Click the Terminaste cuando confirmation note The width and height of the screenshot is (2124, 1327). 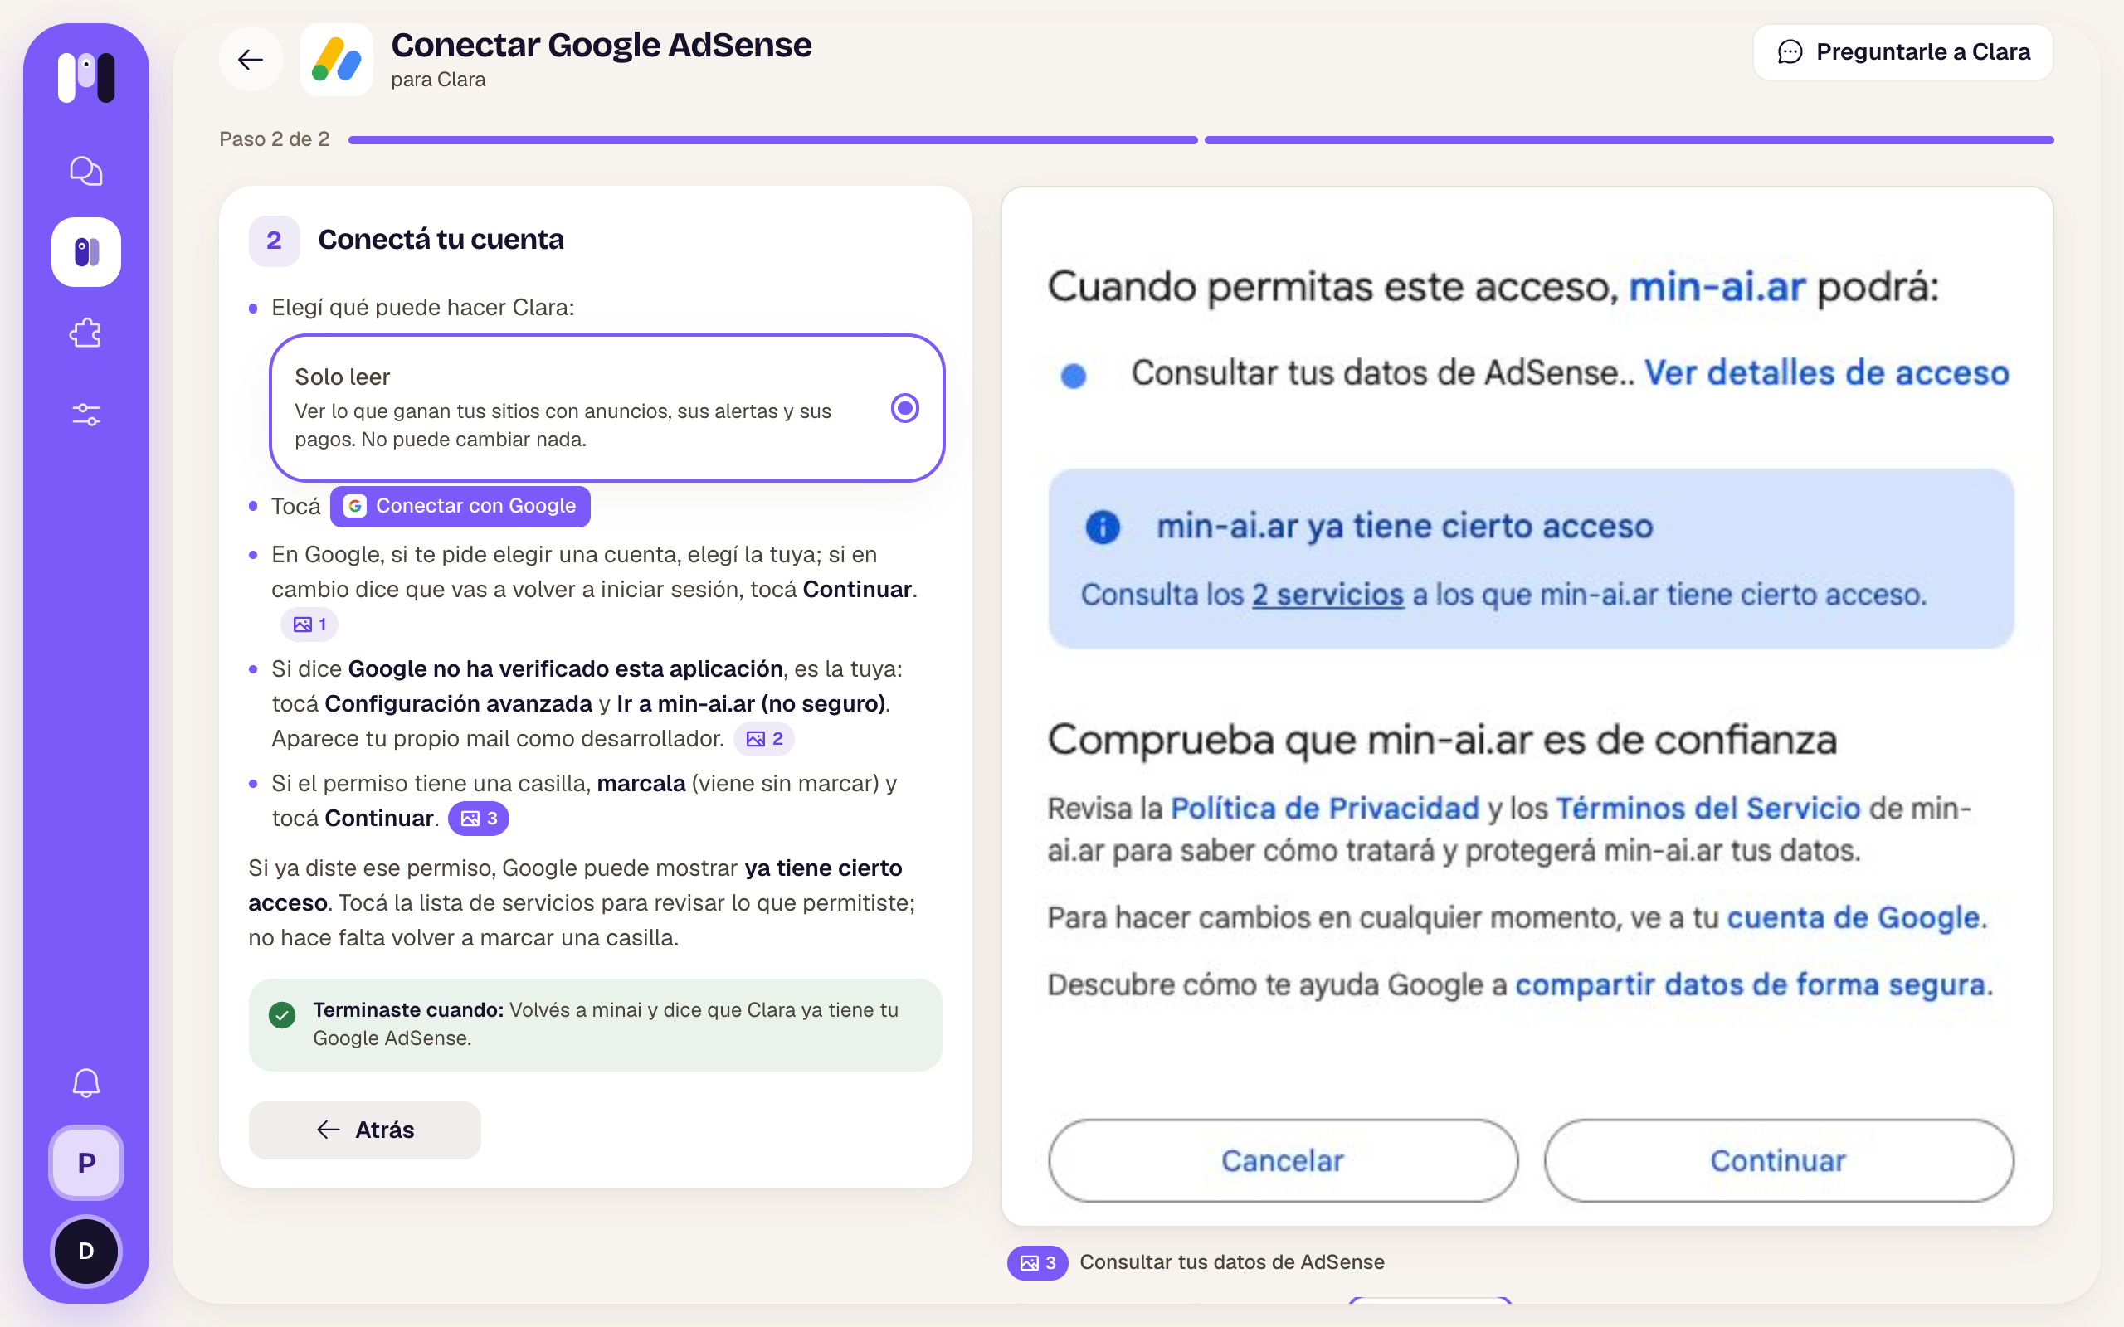coord(595,1024)
